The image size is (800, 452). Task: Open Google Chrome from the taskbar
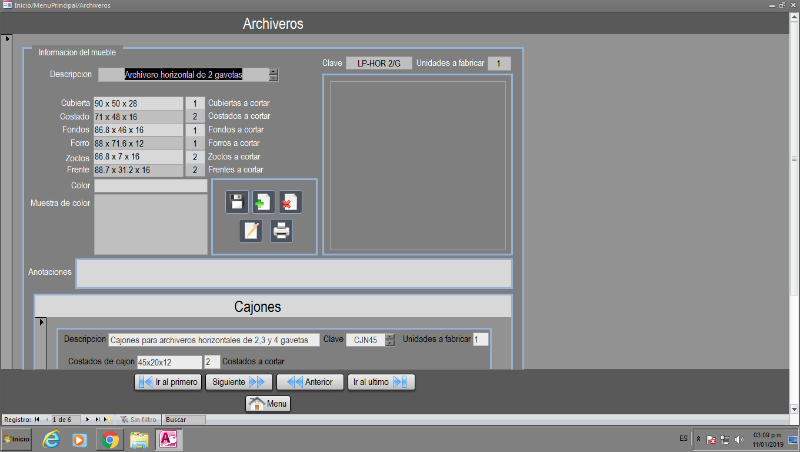tap(109, 439)
